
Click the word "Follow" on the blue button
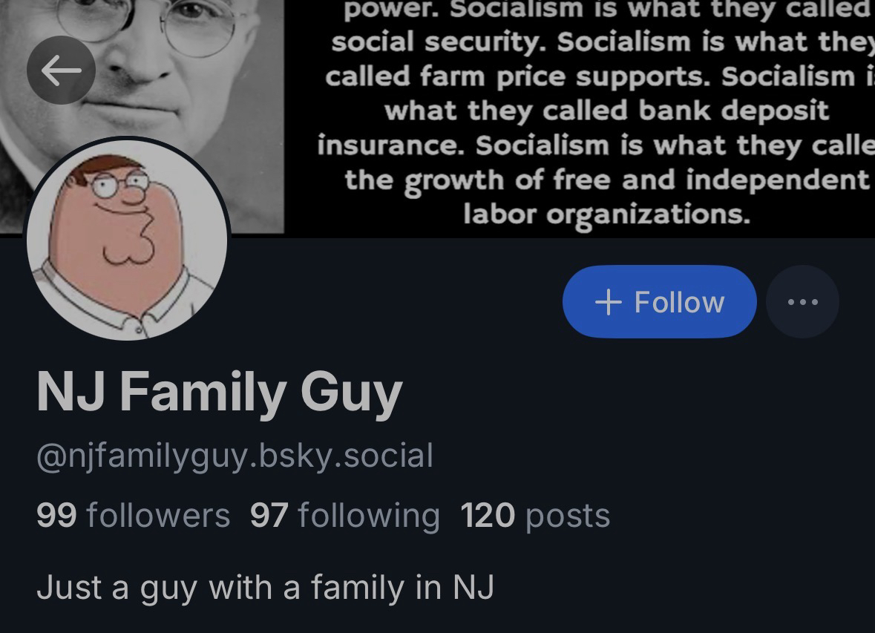coord(679,302)
